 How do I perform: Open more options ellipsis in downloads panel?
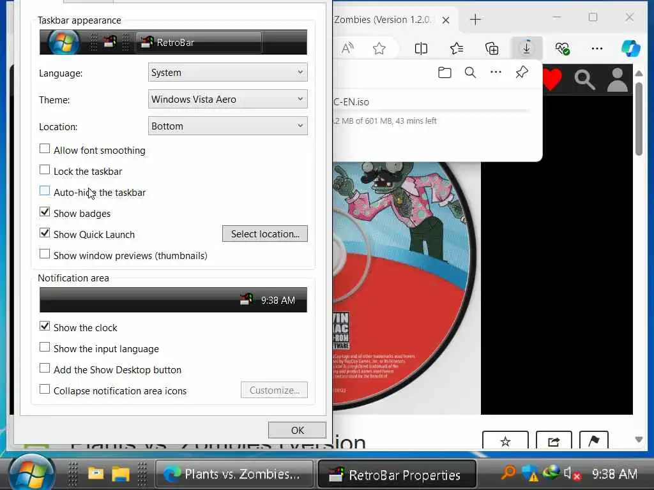pyautogui.click(x=496, y=72)
